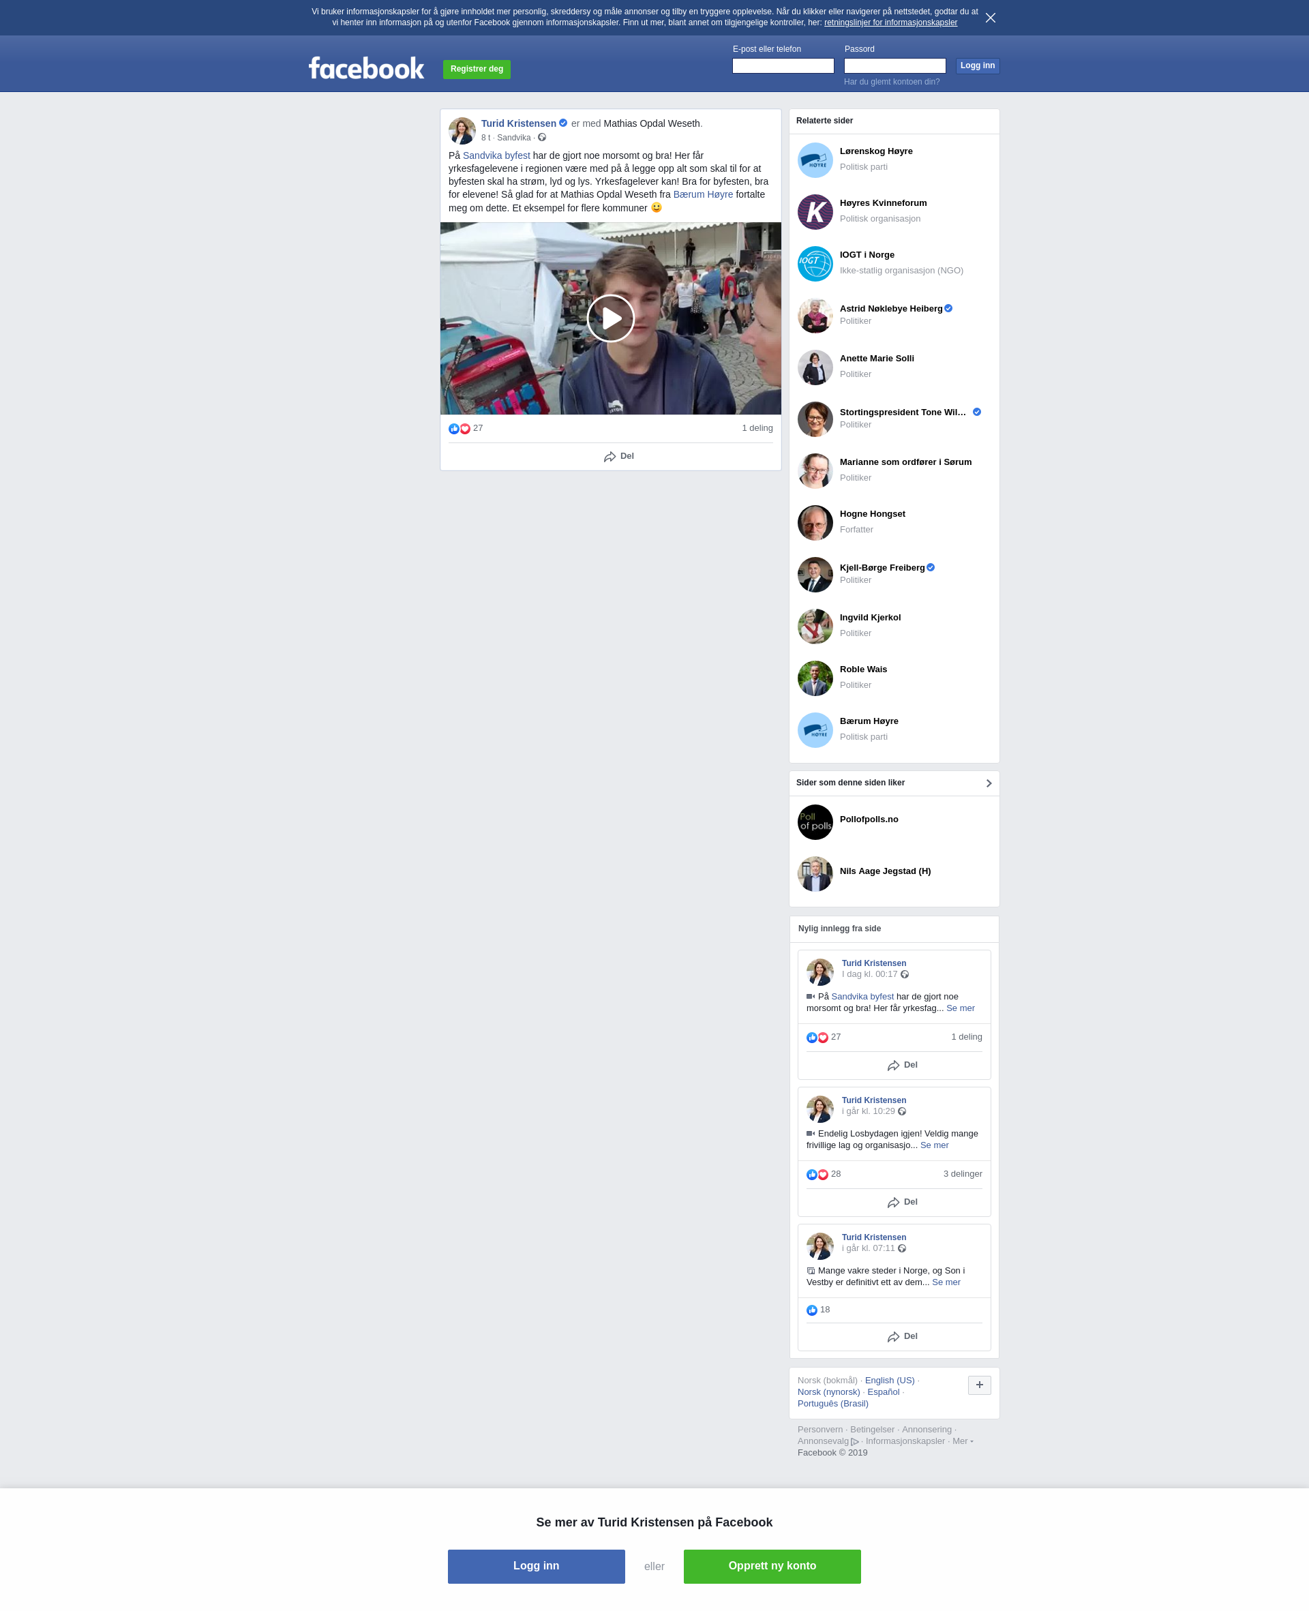Image resolution: width=1309 pixels, height=1611 pixels.
Task: Switch language to Español
Action: point(883,1391)
